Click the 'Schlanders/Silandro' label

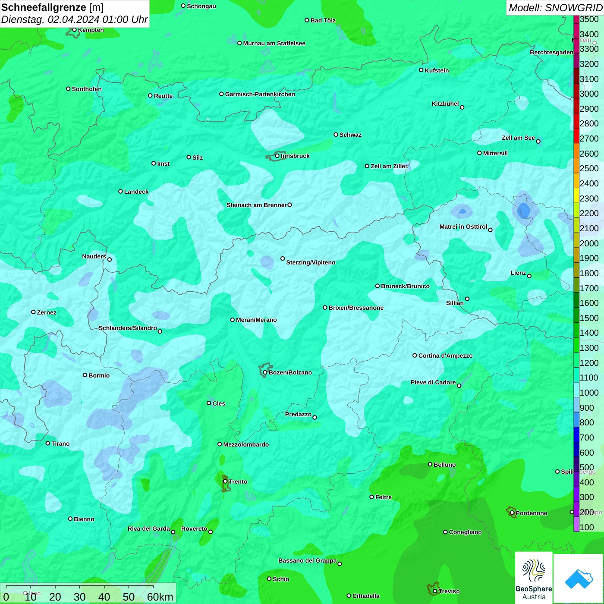point(128,328)
